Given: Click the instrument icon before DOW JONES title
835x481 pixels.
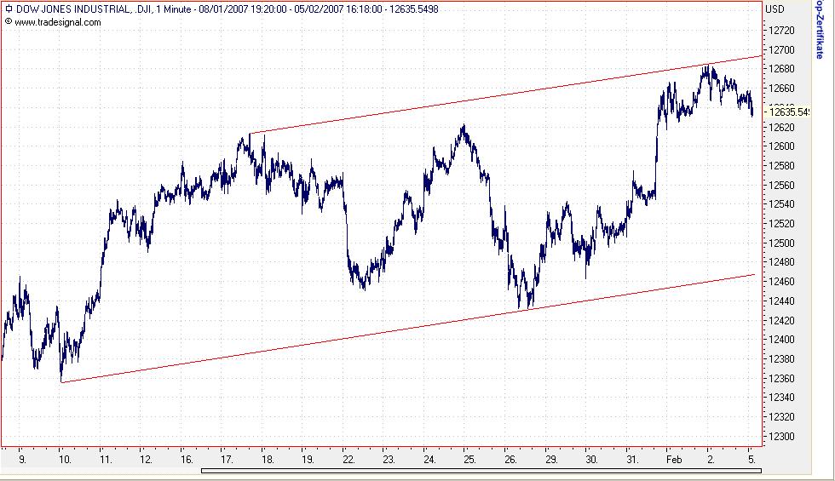Looking at the screenshot, I should pos(9,9).
